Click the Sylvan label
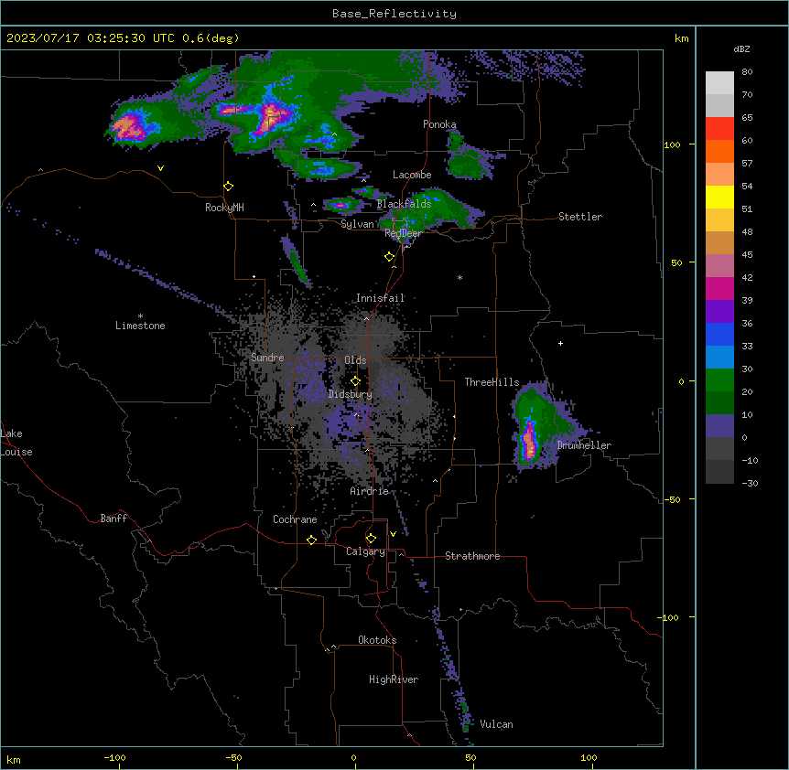Screen dimensions: 789x770 click(x=357, y=224)
